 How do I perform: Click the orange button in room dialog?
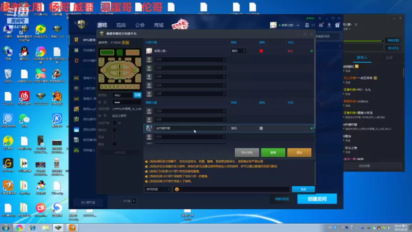(x=299, y=152)
